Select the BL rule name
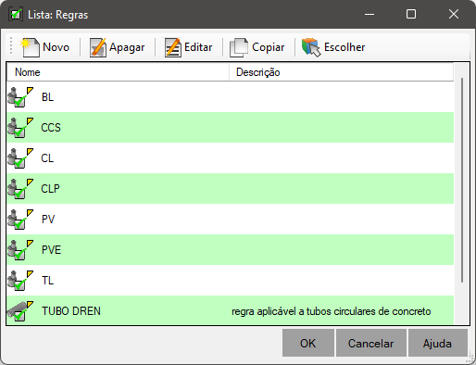Screen dimensions: 476x365 point(47,97)
